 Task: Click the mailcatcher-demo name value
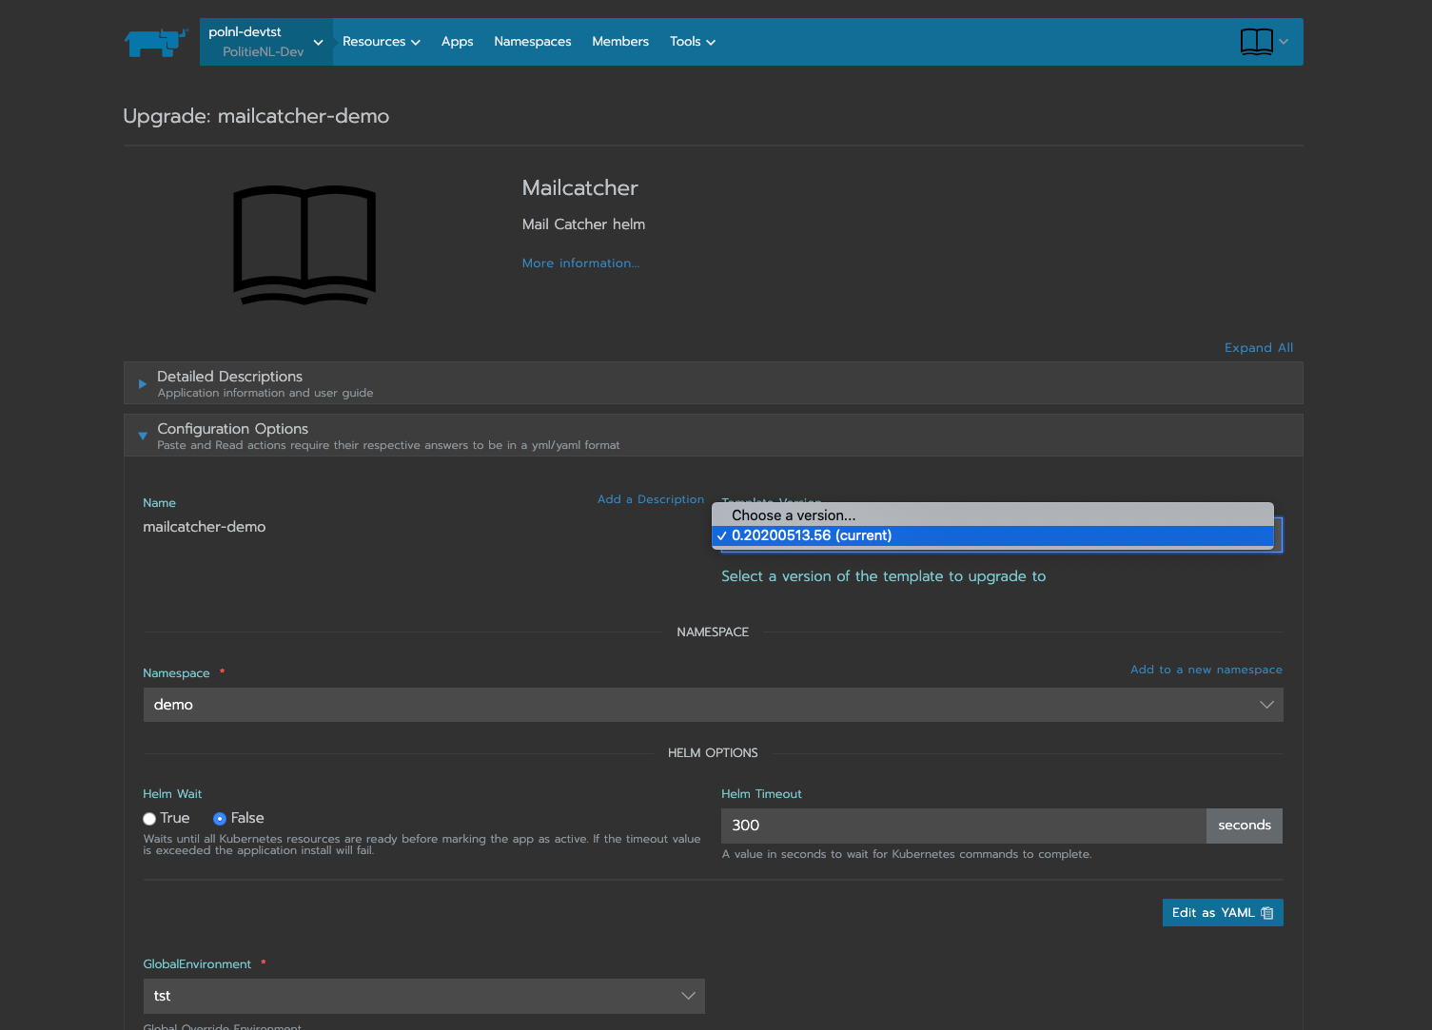205,527
